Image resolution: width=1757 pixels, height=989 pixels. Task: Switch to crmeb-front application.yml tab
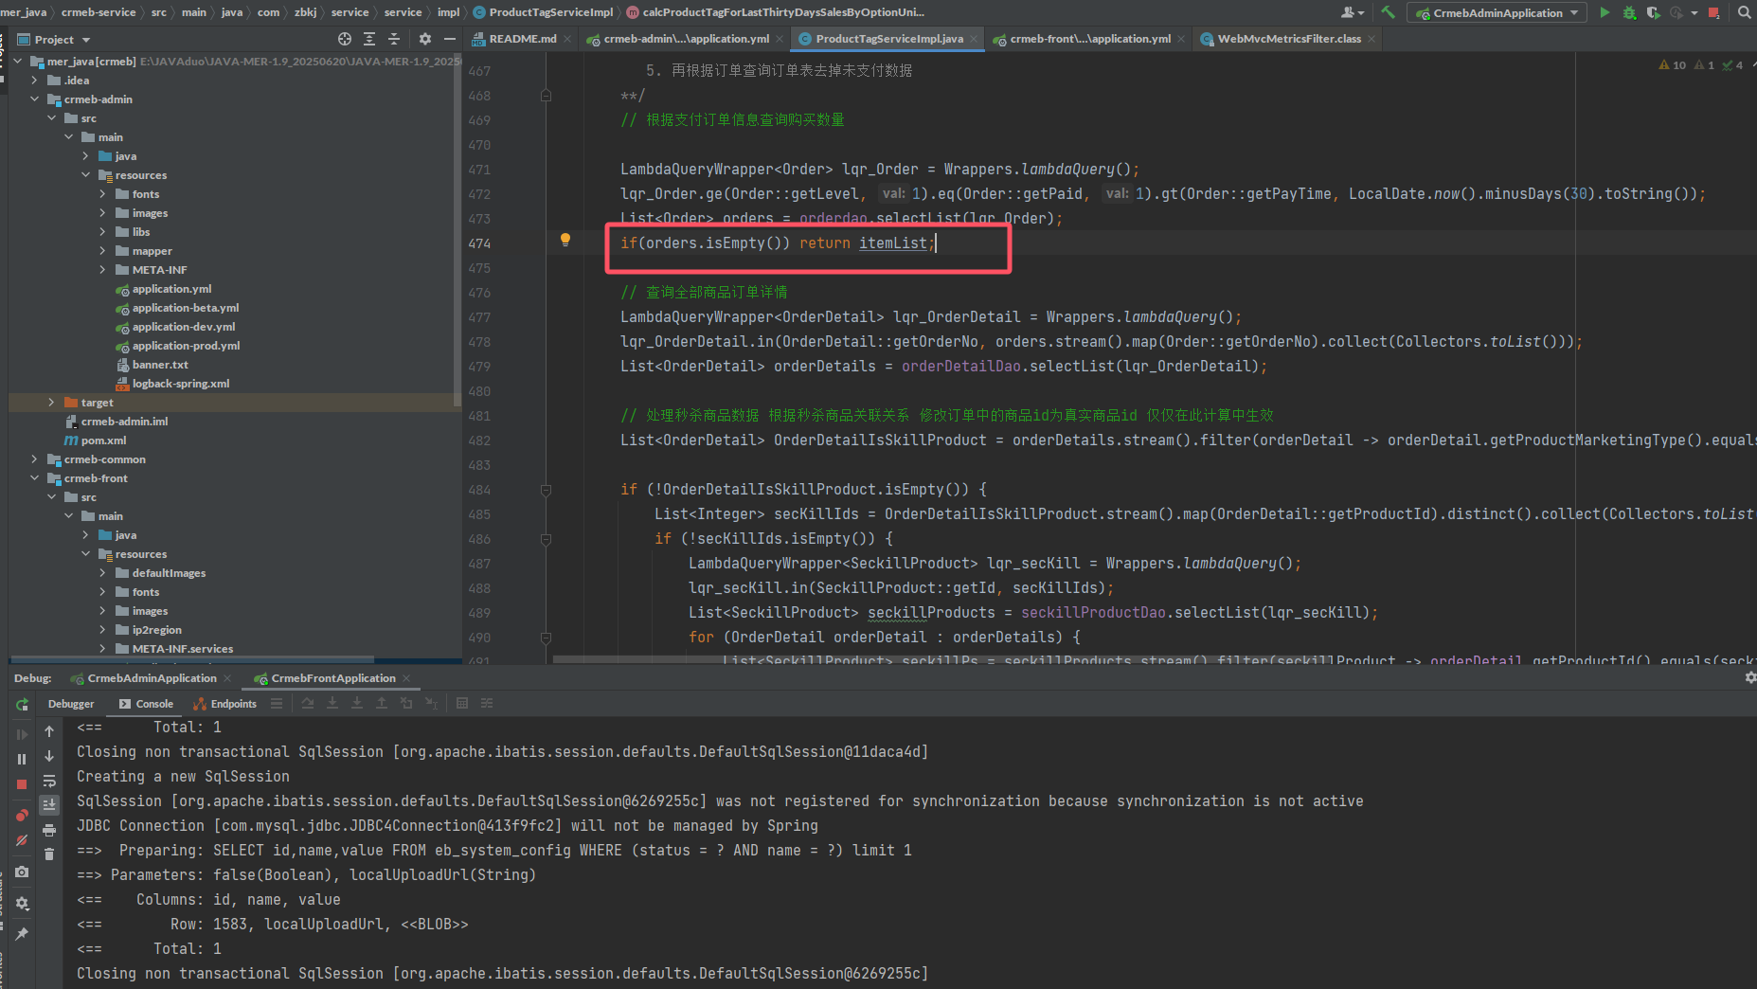coord(1088,39)
